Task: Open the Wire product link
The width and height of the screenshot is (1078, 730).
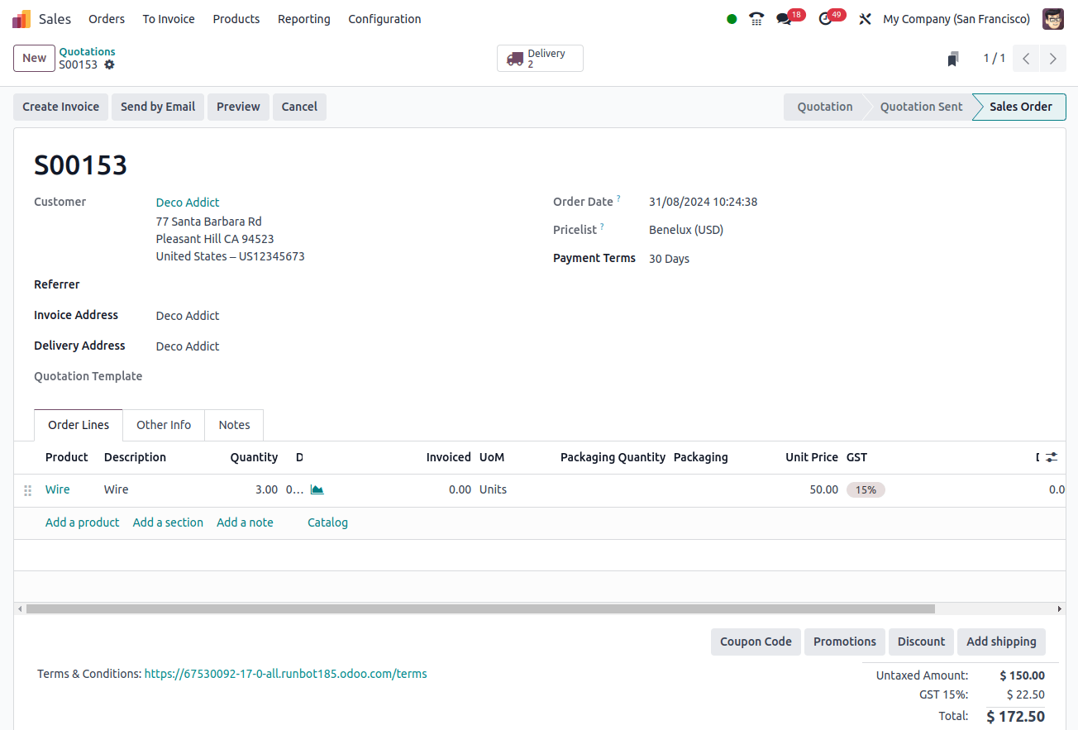Action: (x=57, y=489)
